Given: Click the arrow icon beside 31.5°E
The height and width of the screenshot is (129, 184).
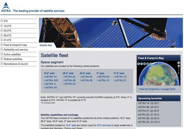Looking at the screenshot, I should click(2, 40).
